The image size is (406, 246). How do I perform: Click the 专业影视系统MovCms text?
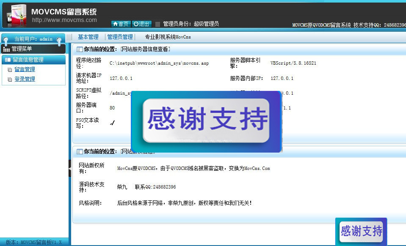(168, 37)
